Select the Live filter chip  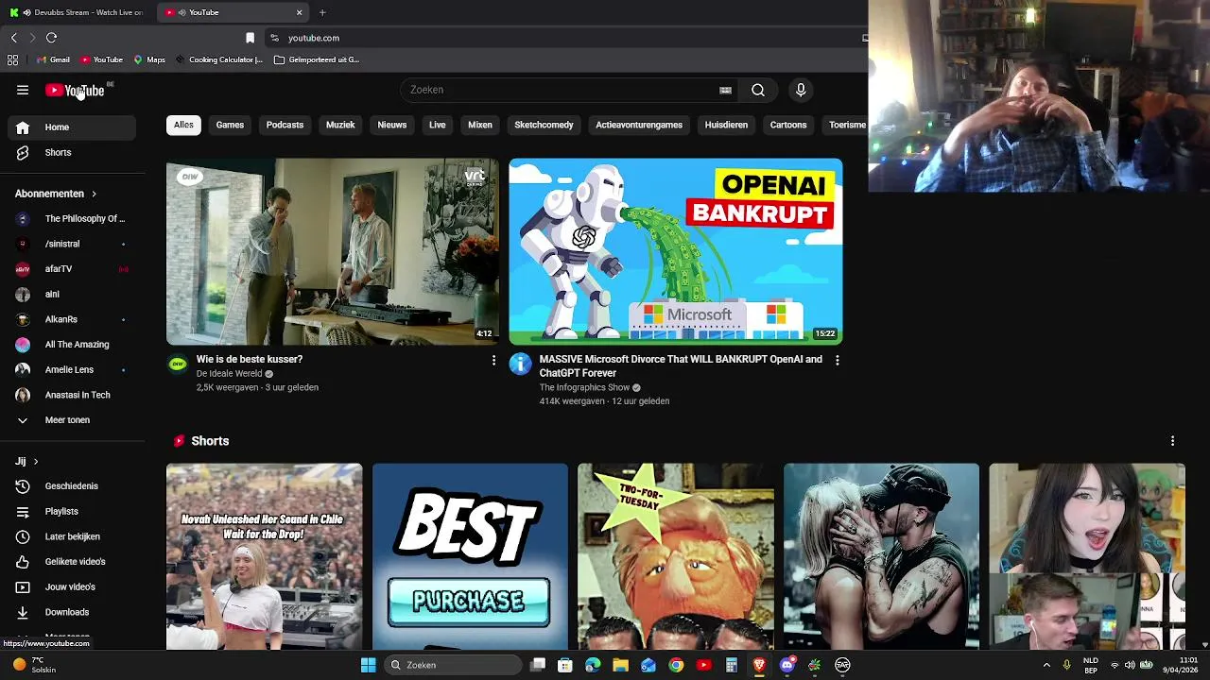pyautogui.click(x=438, y=125)
